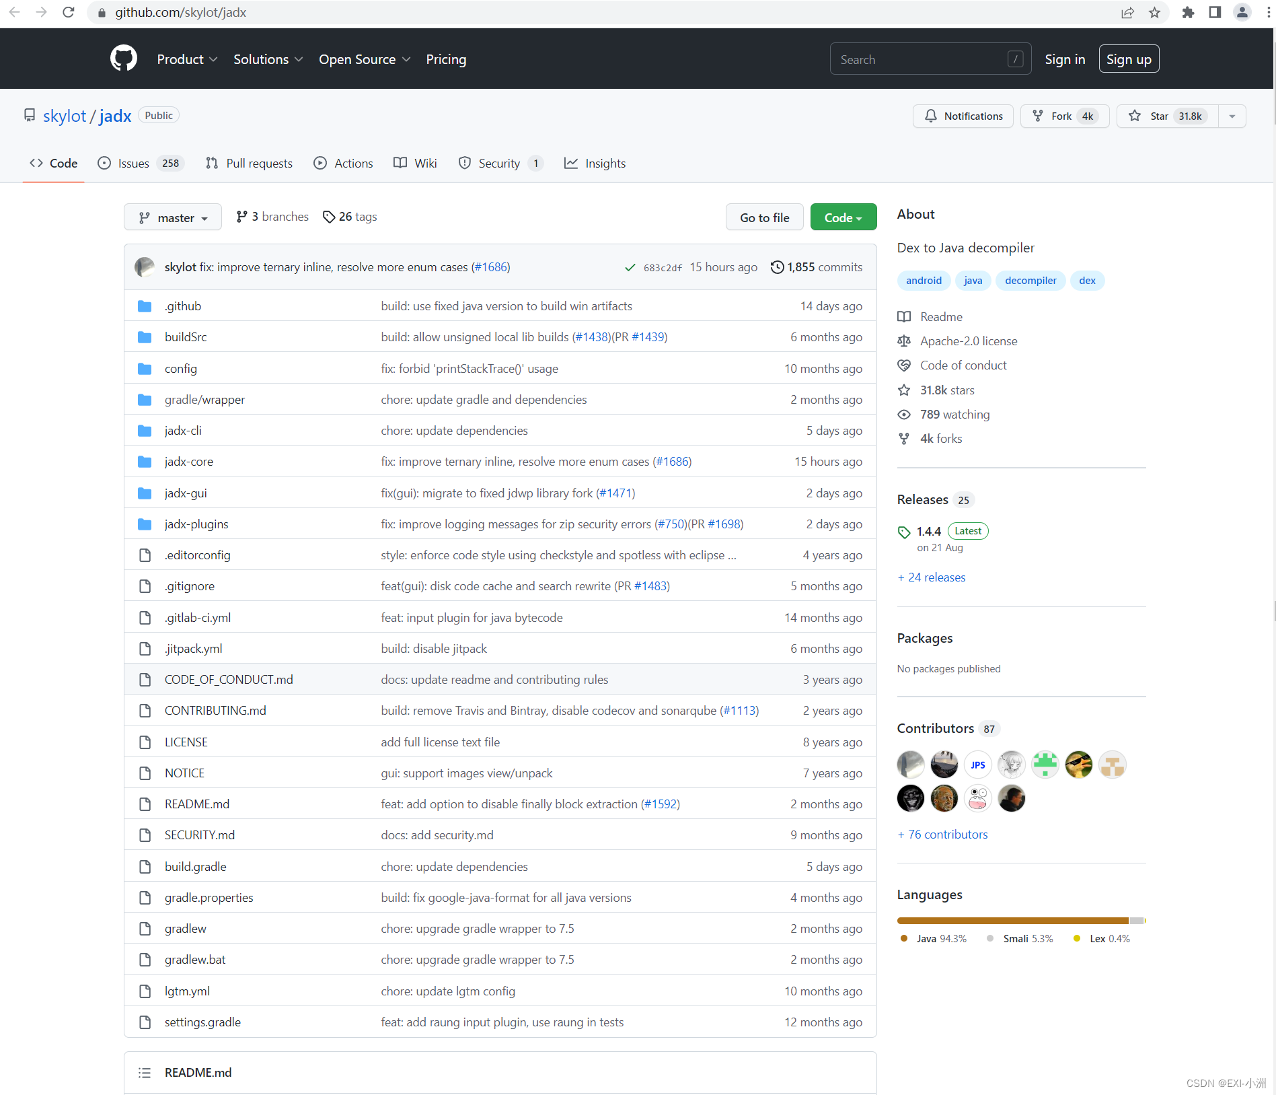
Task: Click Go to file button
Action: pos(764,217)
